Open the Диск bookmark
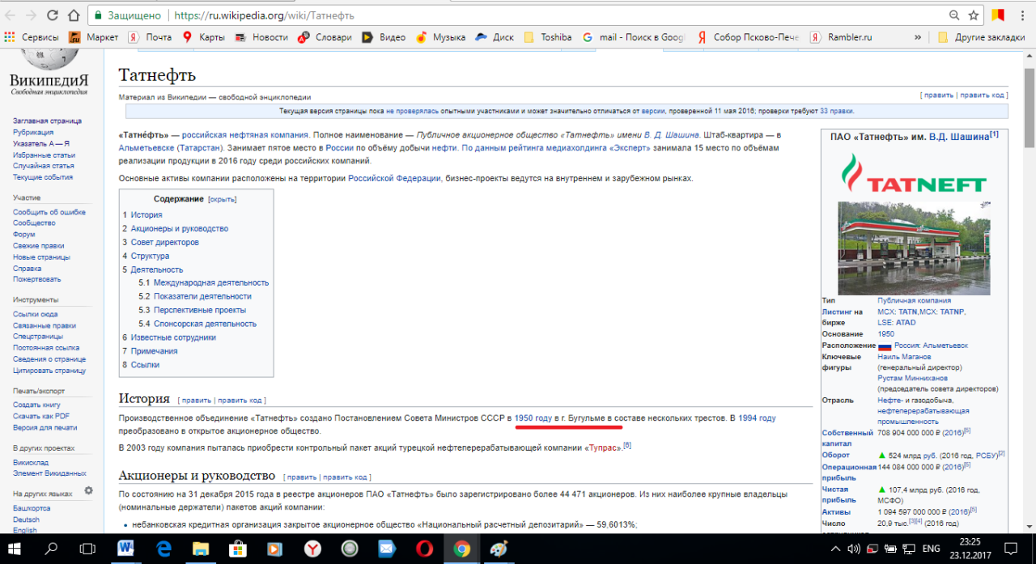1036x564 pixels. tap(495, 37)
